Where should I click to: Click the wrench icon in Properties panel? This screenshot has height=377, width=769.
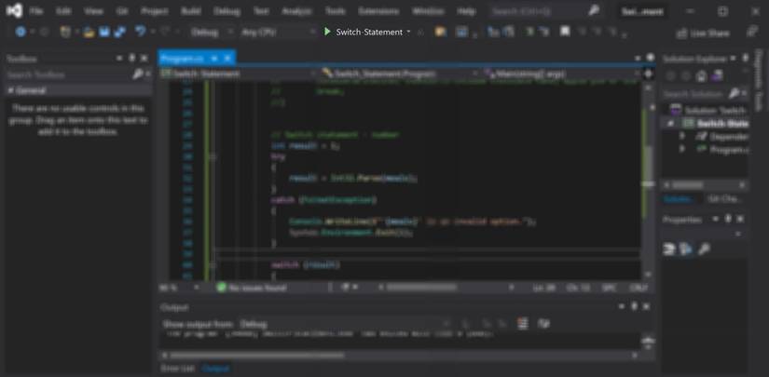point(705,249)
